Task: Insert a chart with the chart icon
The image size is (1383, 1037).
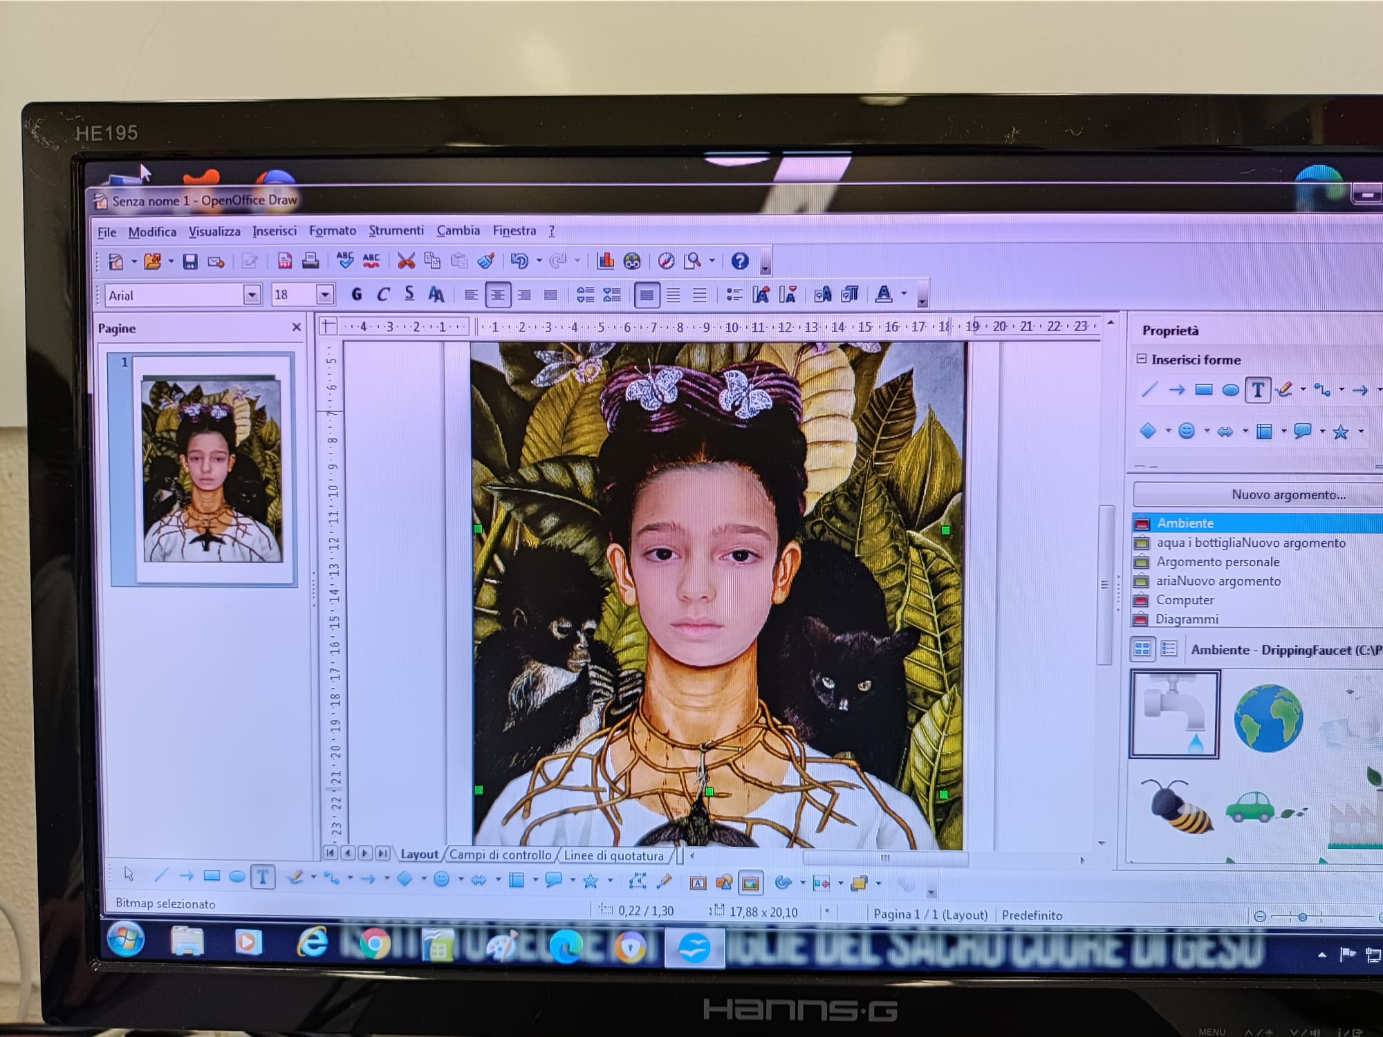Action: tap(606, 261)
